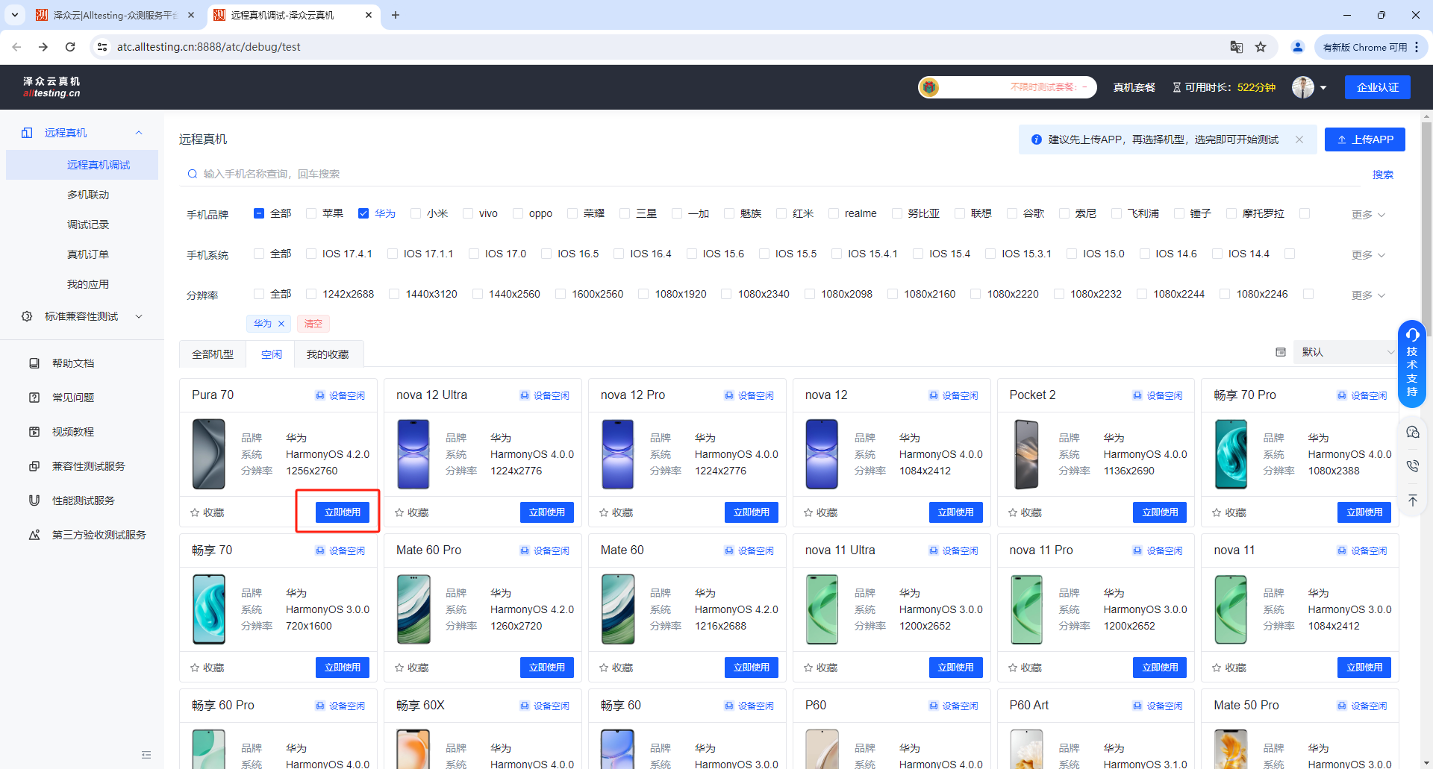Remove the 华为 filter tag
The width and height of the screenshot is (1433, 769).
click(281, 324)
